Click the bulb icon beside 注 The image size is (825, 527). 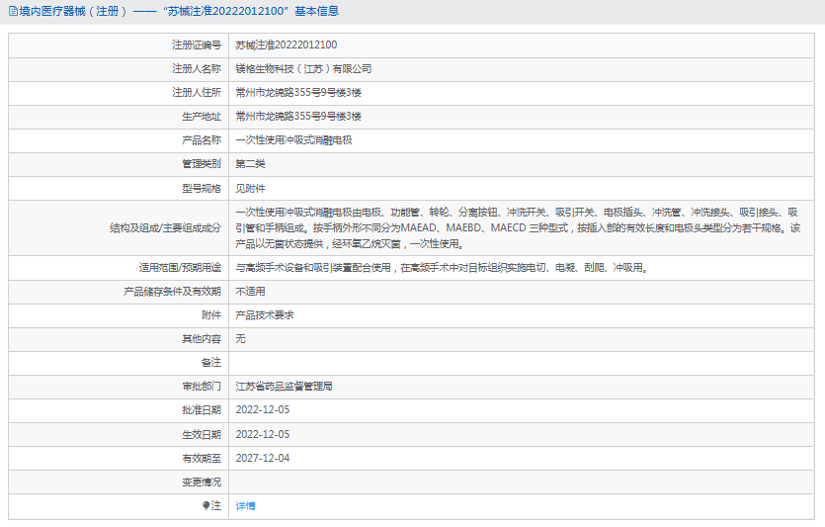tap(206, 505)
